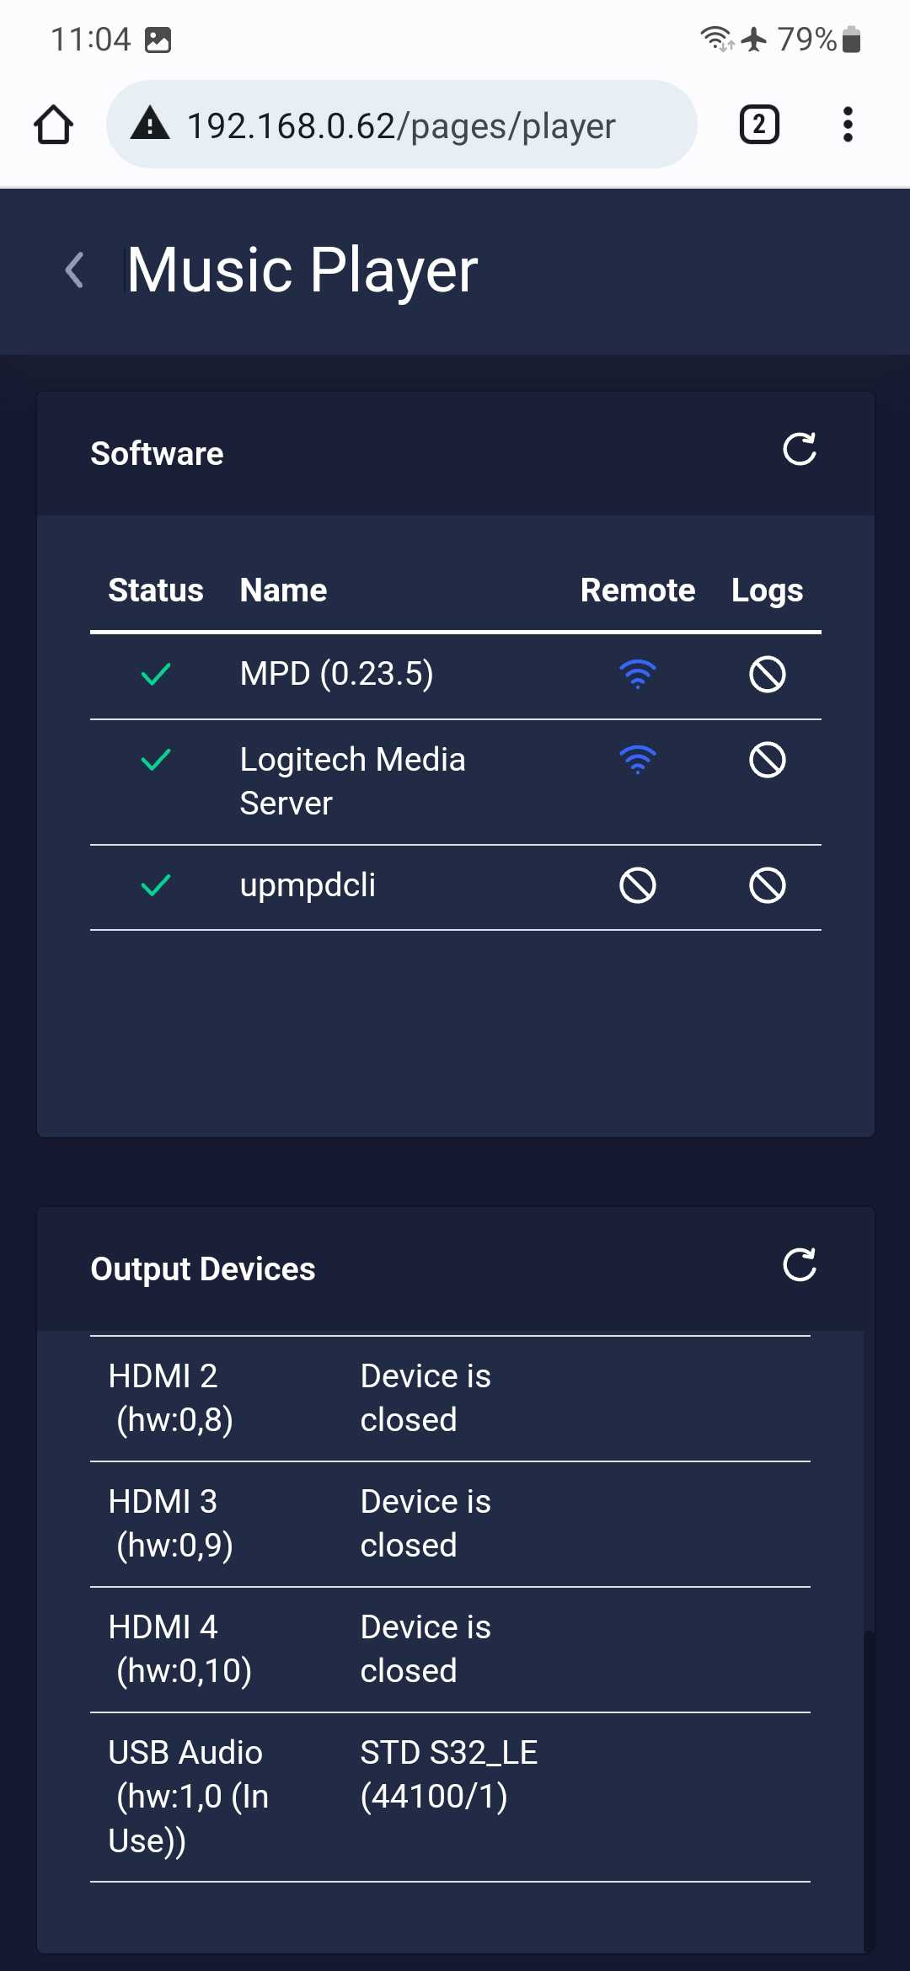Screen dimensions: 910x1971
Task: Open the MPD remote wifi icon
Action: pos(638,675)
